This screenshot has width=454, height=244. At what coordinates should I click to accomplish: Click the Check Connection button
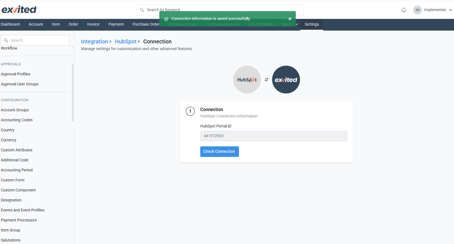coord(219,152)
